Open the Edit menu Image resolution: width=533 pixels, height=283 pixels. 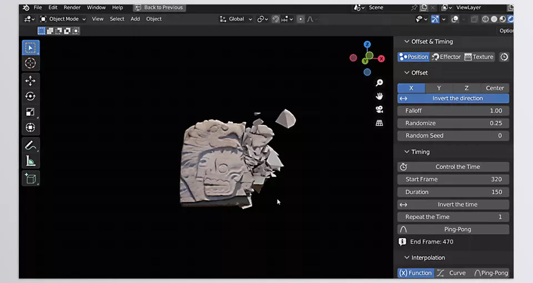[53, 7]
